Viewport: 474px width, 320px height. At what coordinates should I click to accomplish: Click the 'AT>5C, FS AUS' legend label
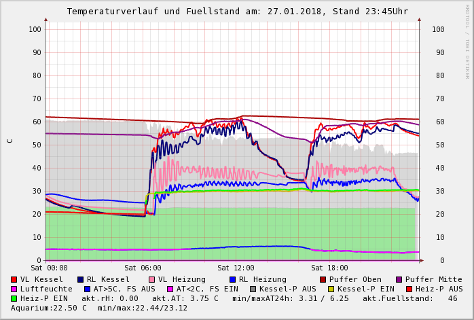[x=124, y=289]
